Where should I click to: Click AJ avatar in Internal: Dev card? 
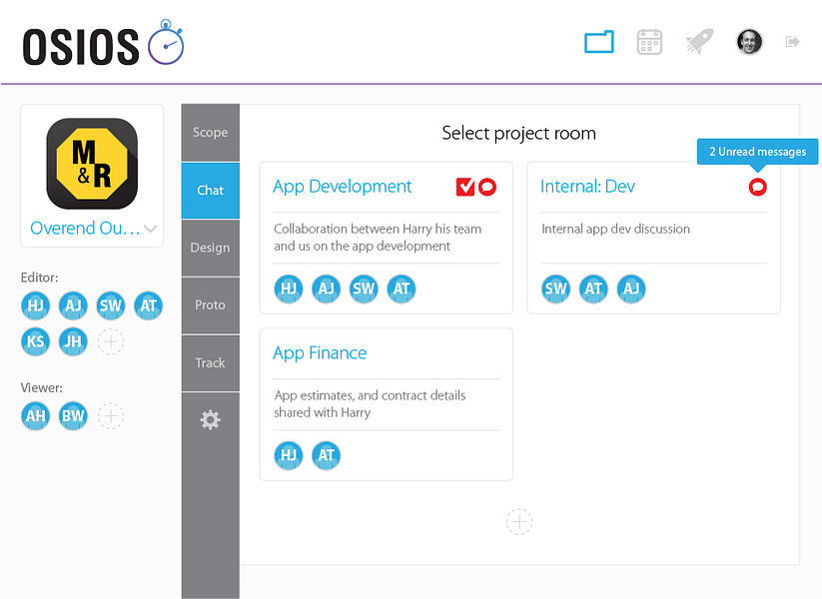click(631, 289)
